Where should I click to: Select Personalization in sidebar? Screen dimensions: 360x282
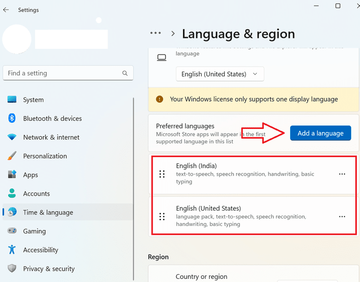tap(68, 156)
